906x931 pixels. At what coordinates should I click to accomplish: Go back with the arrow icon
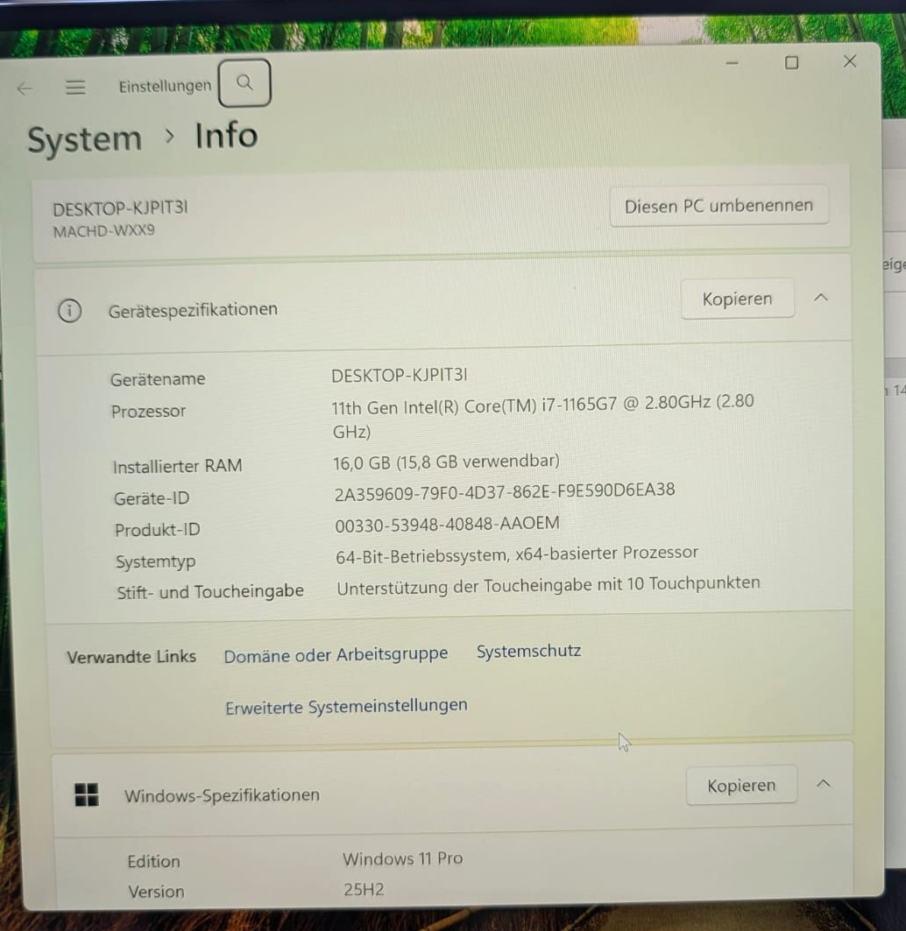click(25, 89)
